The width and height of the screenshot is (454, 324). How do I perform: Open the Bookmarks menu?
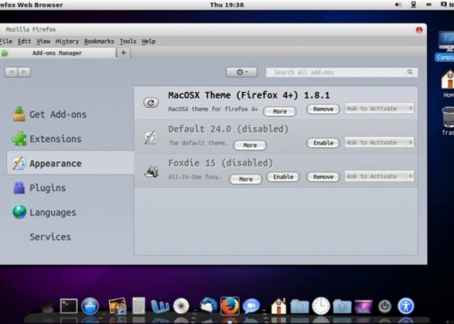pos(99,41)
